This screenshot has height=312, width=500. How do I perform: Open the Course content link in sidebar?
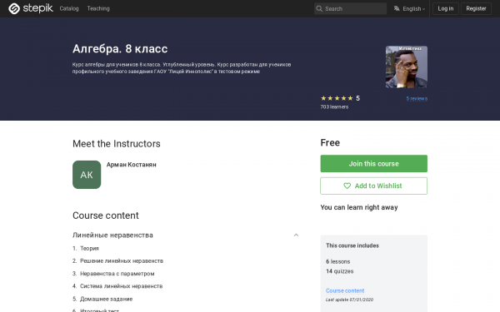(345, 290)
